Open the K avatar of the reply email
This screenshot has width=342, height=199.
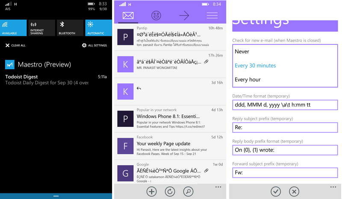coord(125,91)
